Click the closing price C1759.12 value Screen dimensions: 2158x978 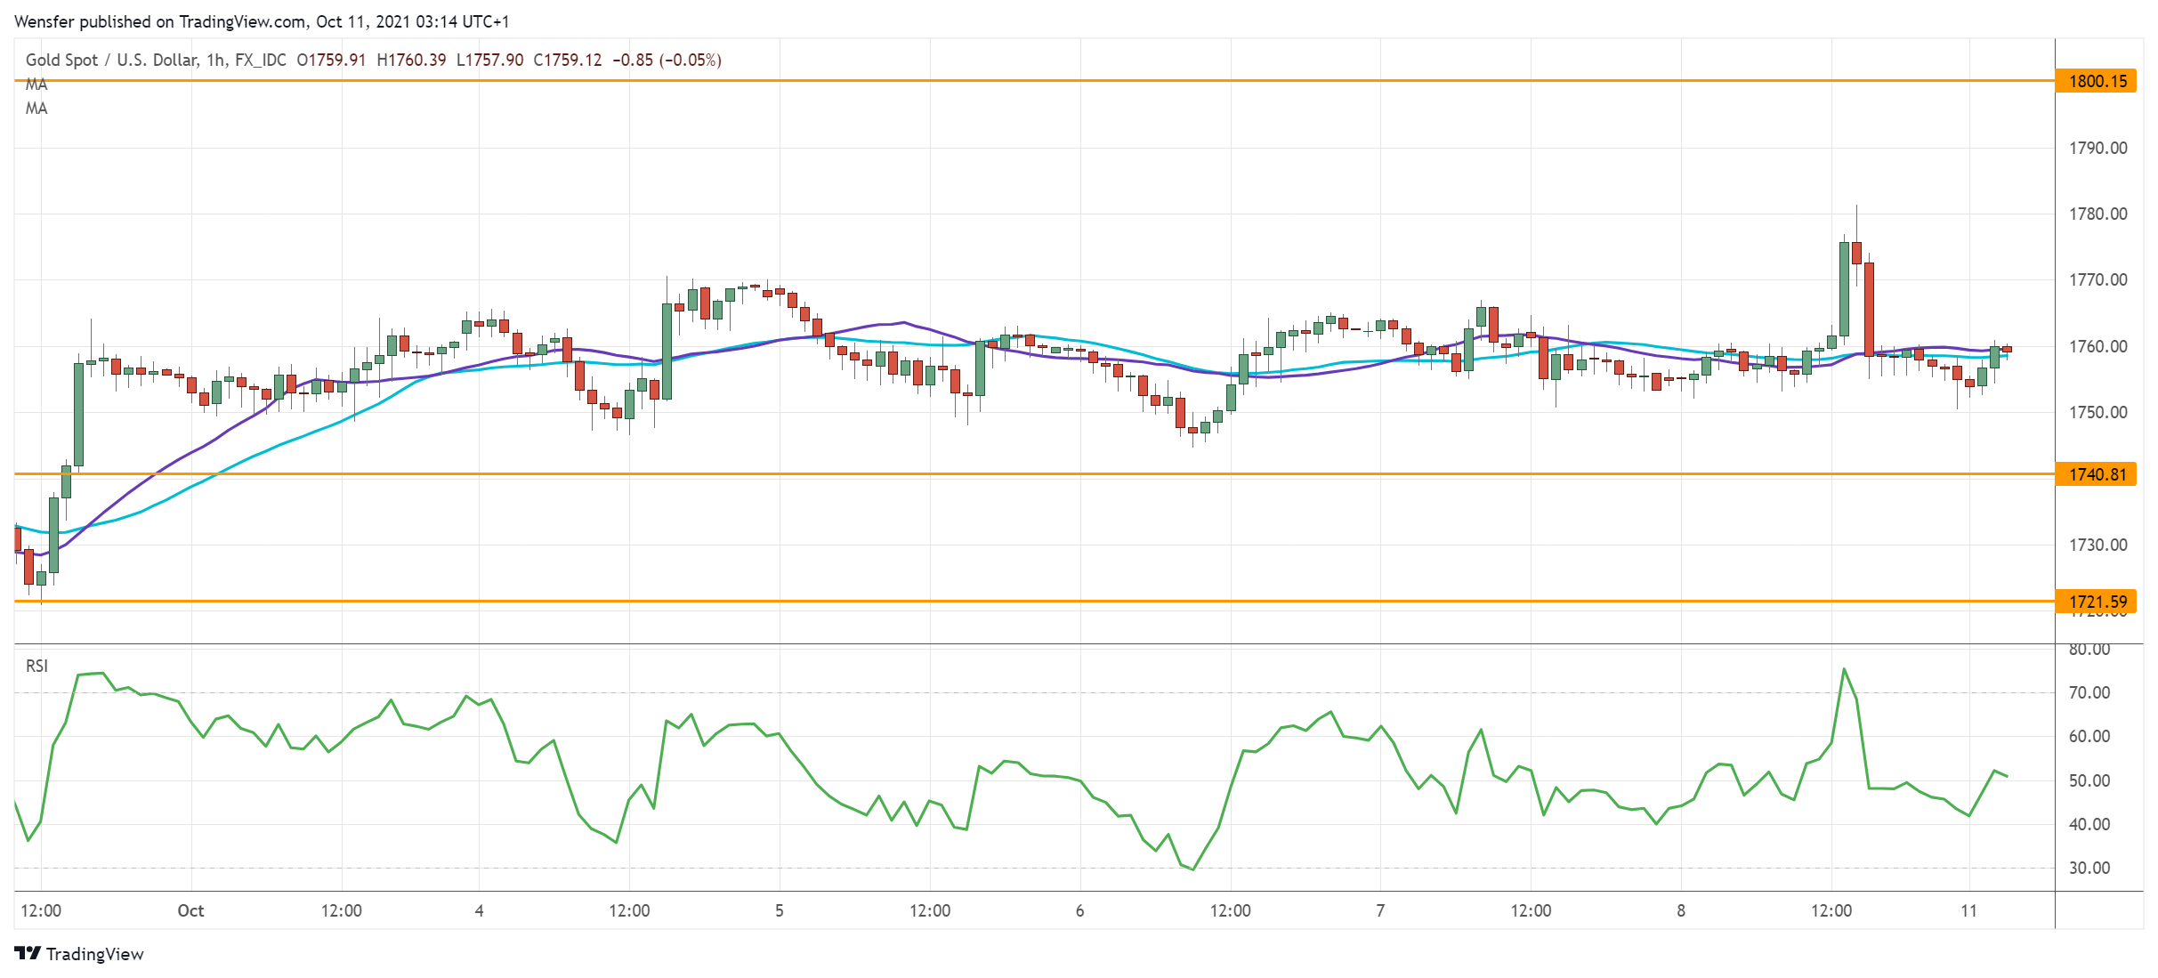coord(567,60)
